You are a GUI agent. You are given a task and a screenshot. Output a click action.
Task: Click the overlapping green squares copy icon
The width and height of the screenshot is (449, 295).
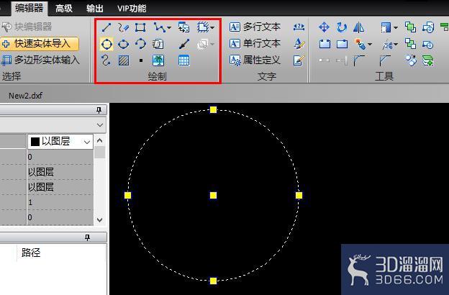pyautogui.click(x=411, y=27)
